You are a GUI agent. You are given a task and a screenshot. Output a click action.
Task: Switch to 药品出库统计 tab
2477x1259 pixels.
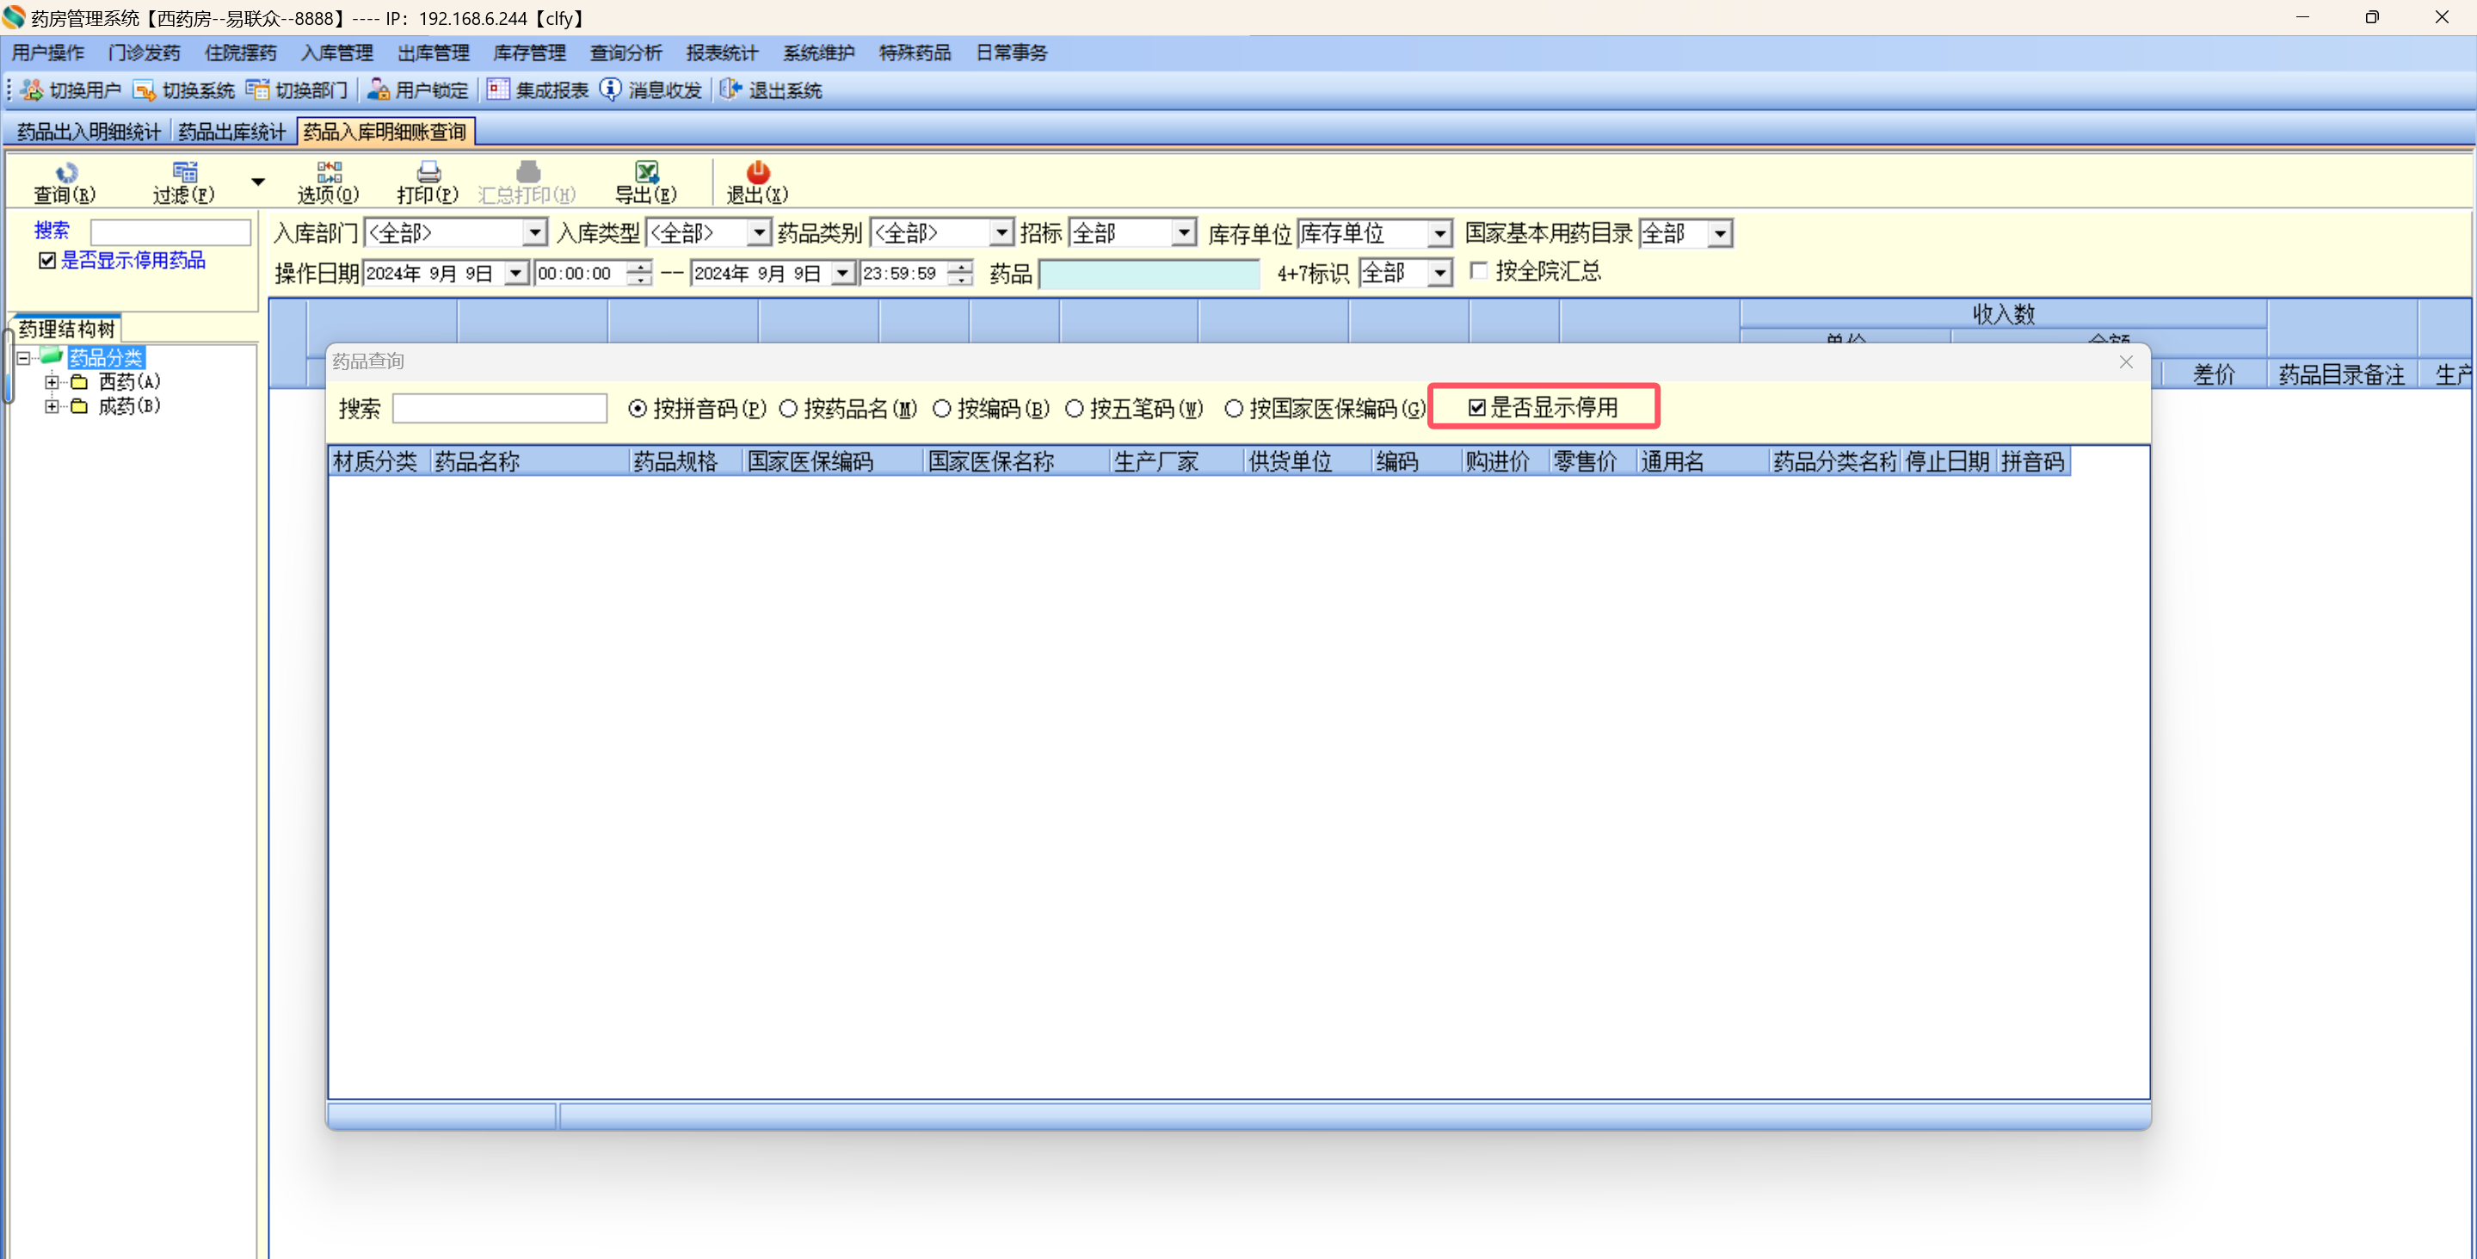click(x=231, y=132)
